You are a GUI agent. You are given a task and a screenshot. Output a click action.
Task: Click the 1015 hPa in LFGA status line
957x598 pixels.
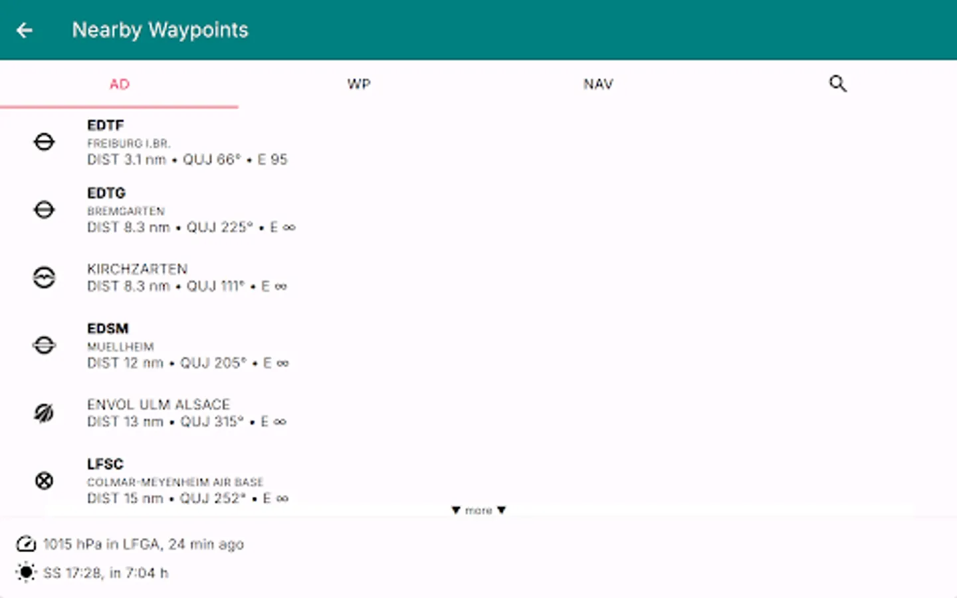[x=142, y=544]
